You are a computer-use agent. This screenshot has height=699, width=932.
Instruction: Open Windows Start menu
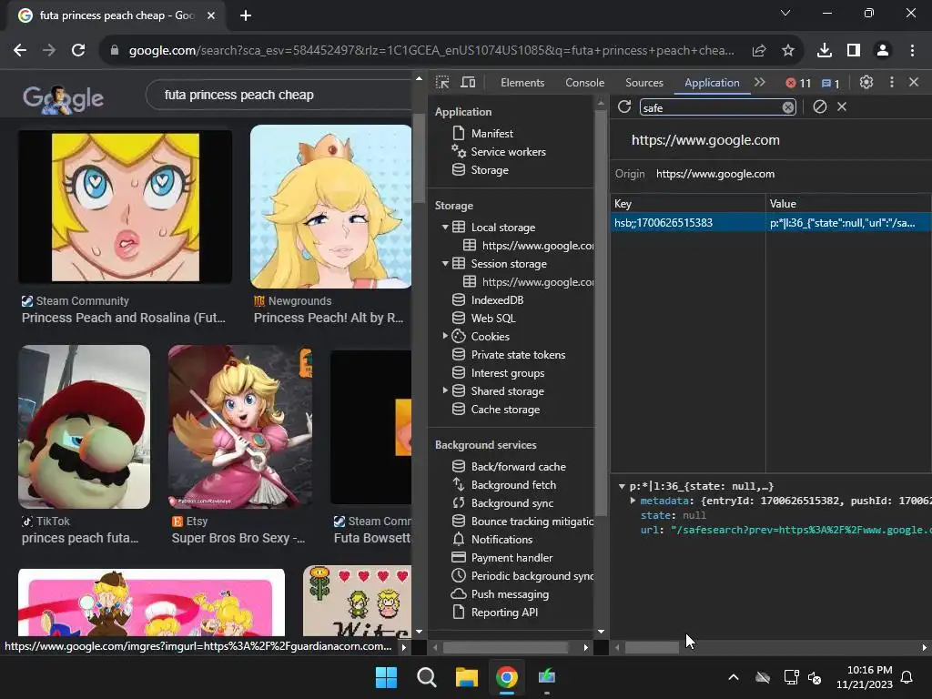tap(386, 677)
